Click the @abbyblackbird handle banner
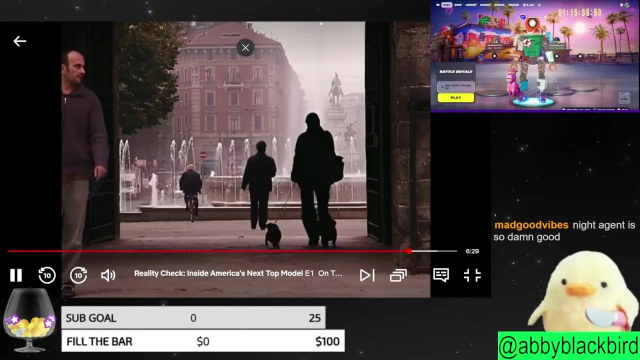The image size is (640, 360). [x=568, y=346]
